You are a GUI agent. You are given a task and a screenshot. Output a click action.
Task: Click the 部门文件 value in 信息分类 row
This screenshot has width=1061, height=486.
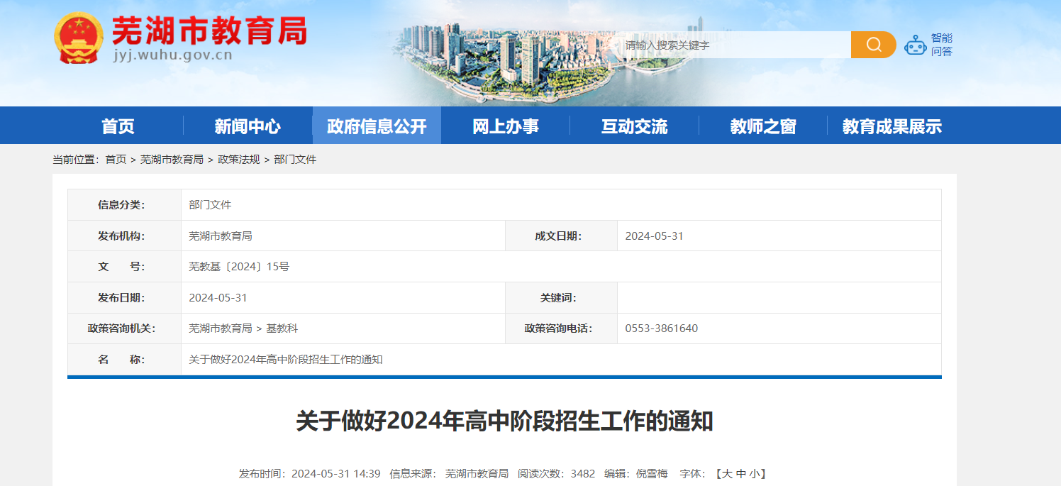[210, 205]
